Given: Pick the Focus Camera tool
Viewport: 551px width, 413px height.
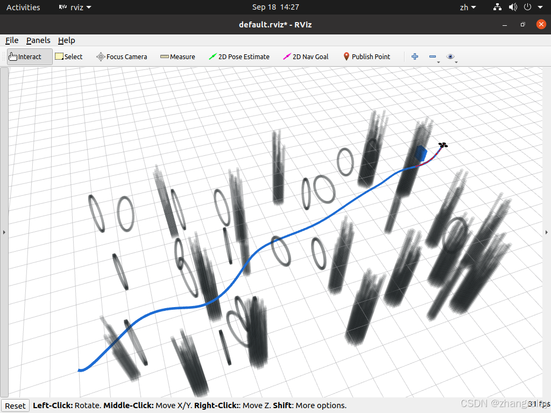Looking at the screenshot, I should point(122,56).
